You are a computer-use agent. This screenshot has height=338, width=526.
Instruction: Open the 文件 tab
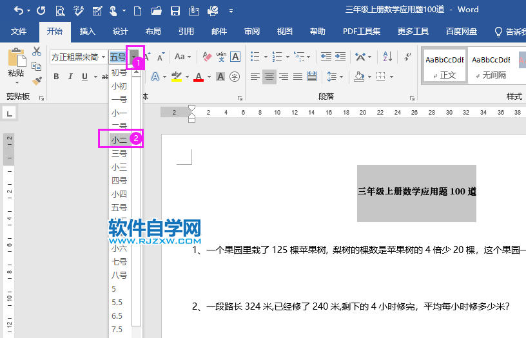pos(19,32)
